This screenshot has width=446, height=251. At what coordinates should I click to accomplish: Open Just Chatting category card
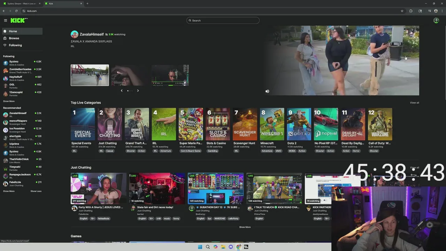(x=110, y=124)
